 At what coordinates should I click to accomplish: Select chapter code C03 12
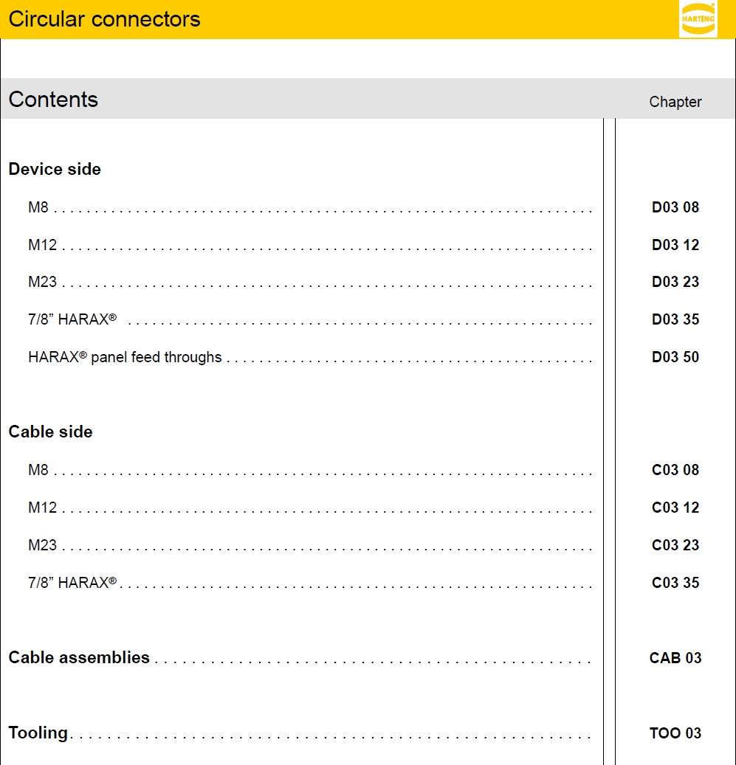pyautogui.click(x=675, y=508)
